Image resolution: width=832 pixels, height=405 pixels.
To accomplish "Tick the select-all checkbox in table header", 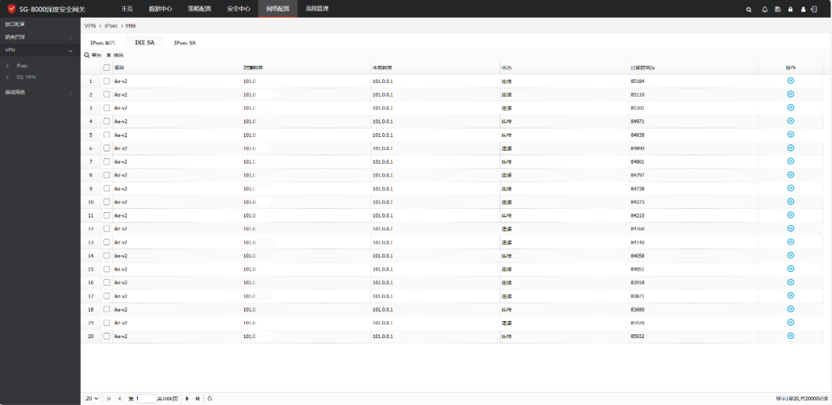I will coord(106,68).
